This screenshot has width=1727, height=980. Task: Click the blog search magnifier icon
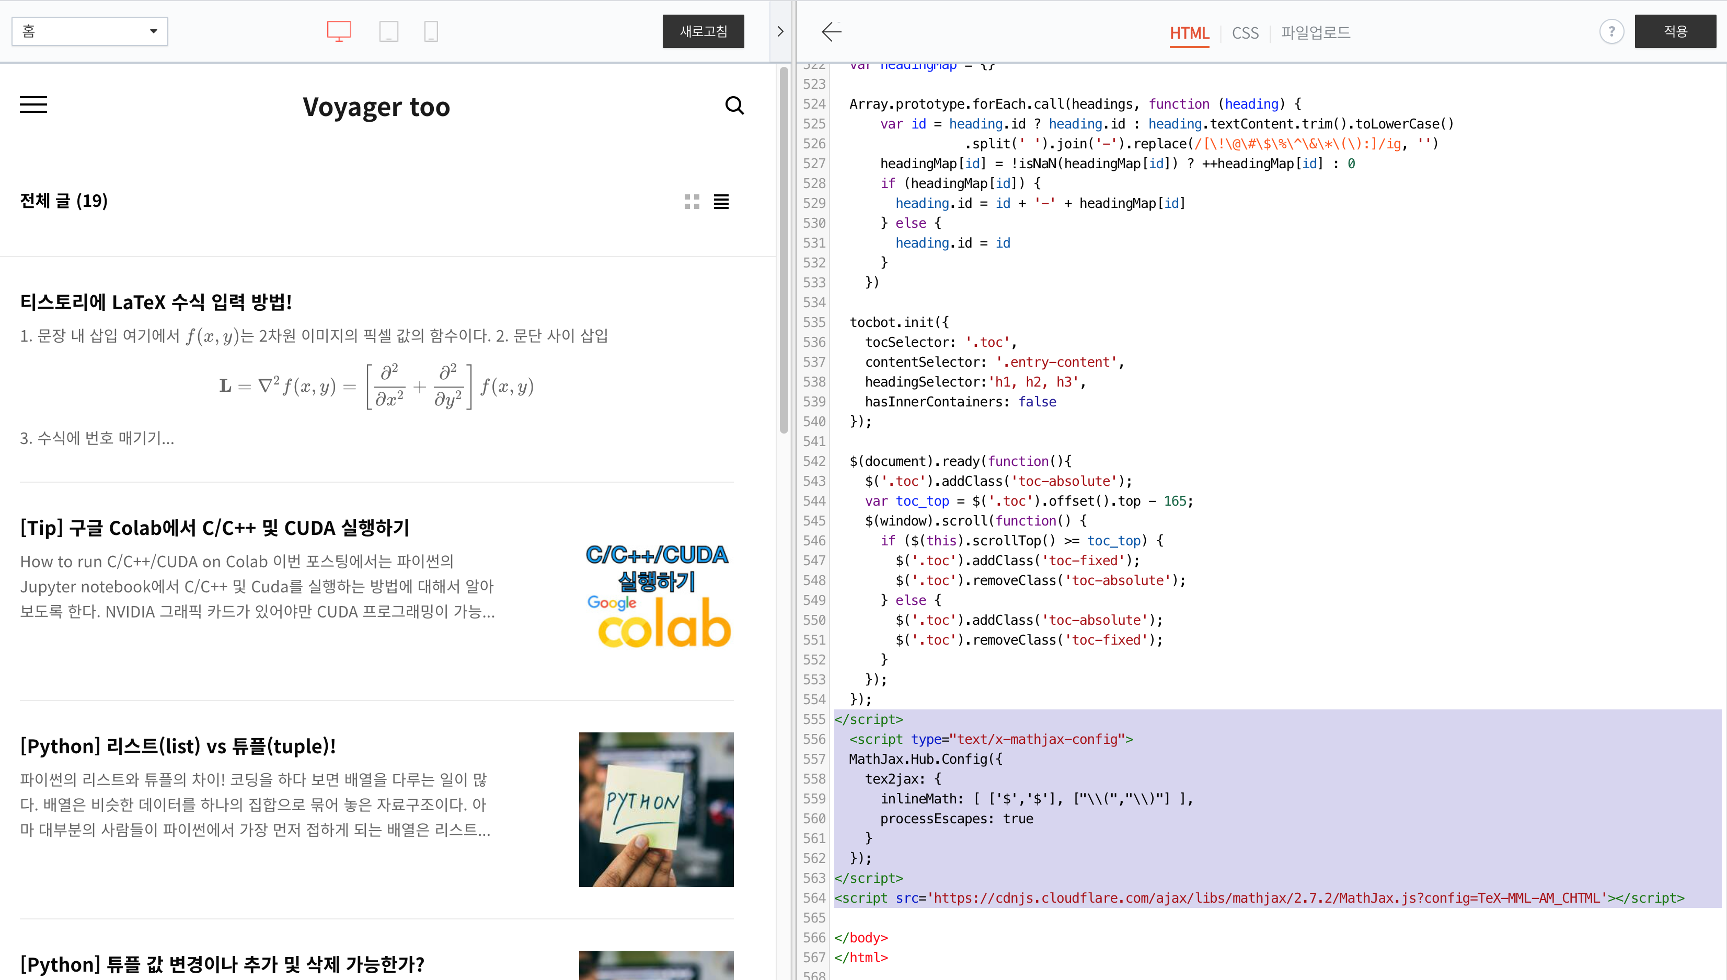point(734,106)
